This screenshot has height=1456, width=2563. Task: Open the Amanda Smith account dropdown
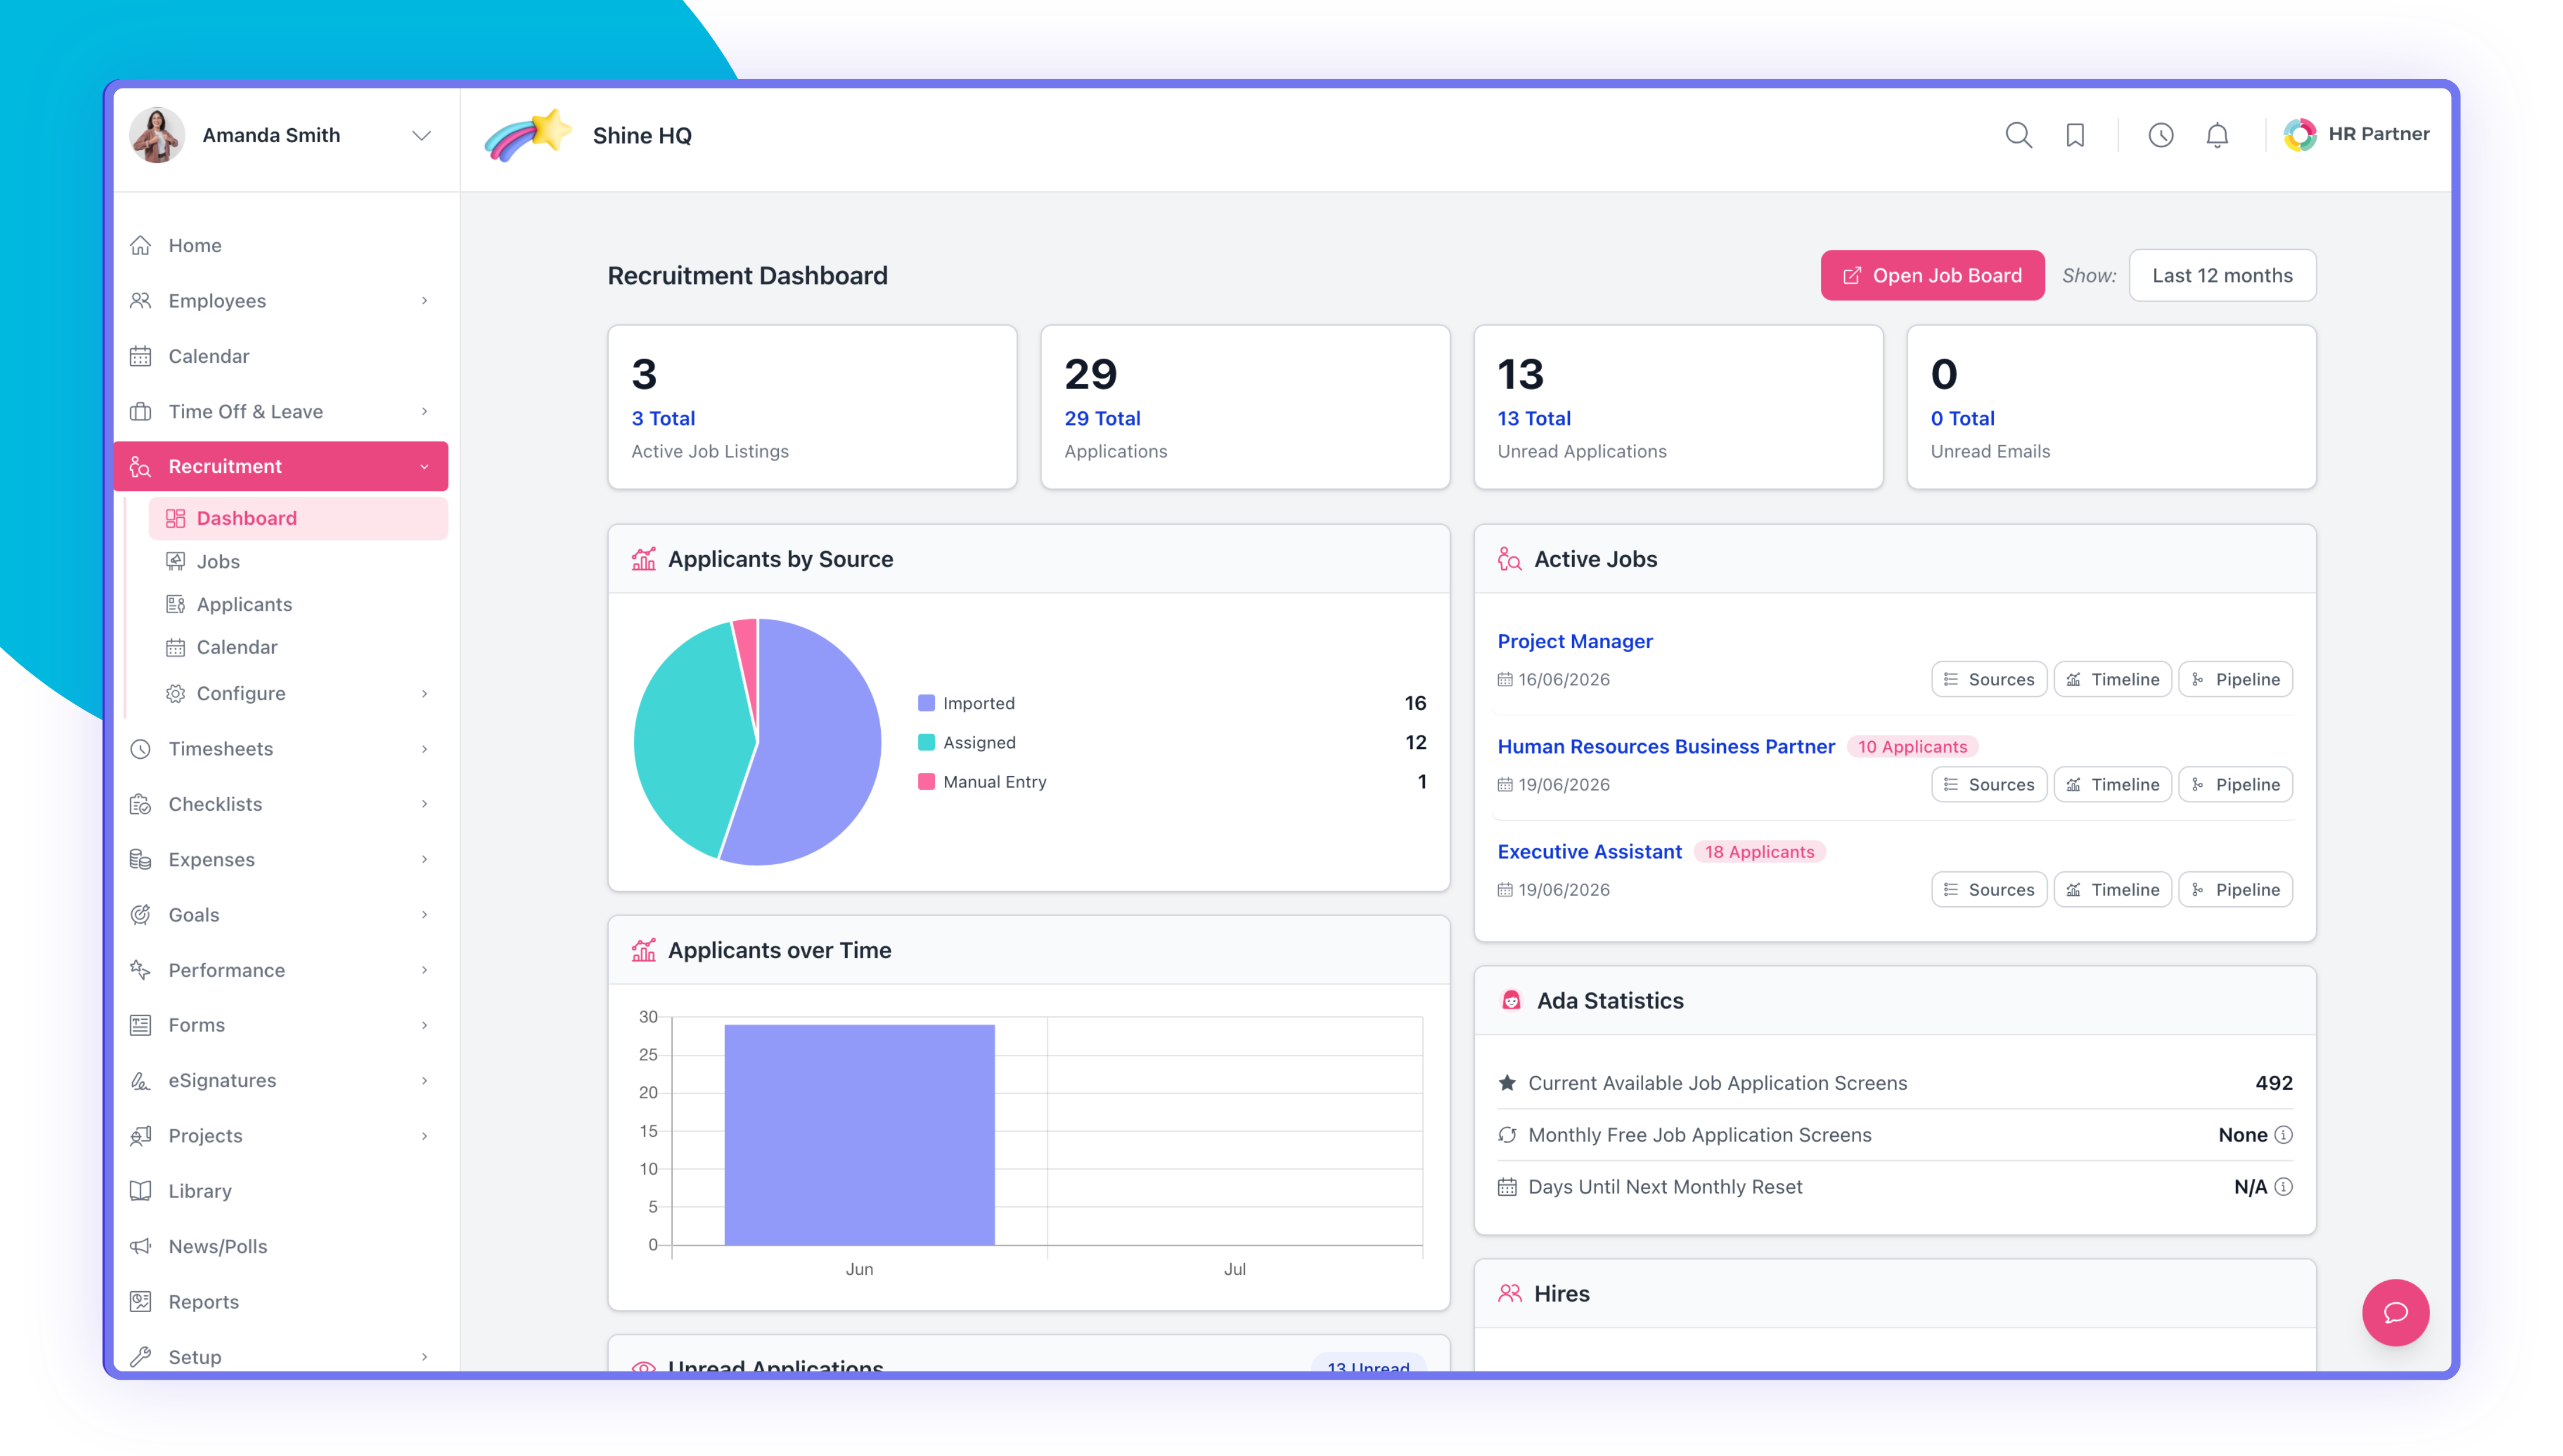(x=421, y=135)
